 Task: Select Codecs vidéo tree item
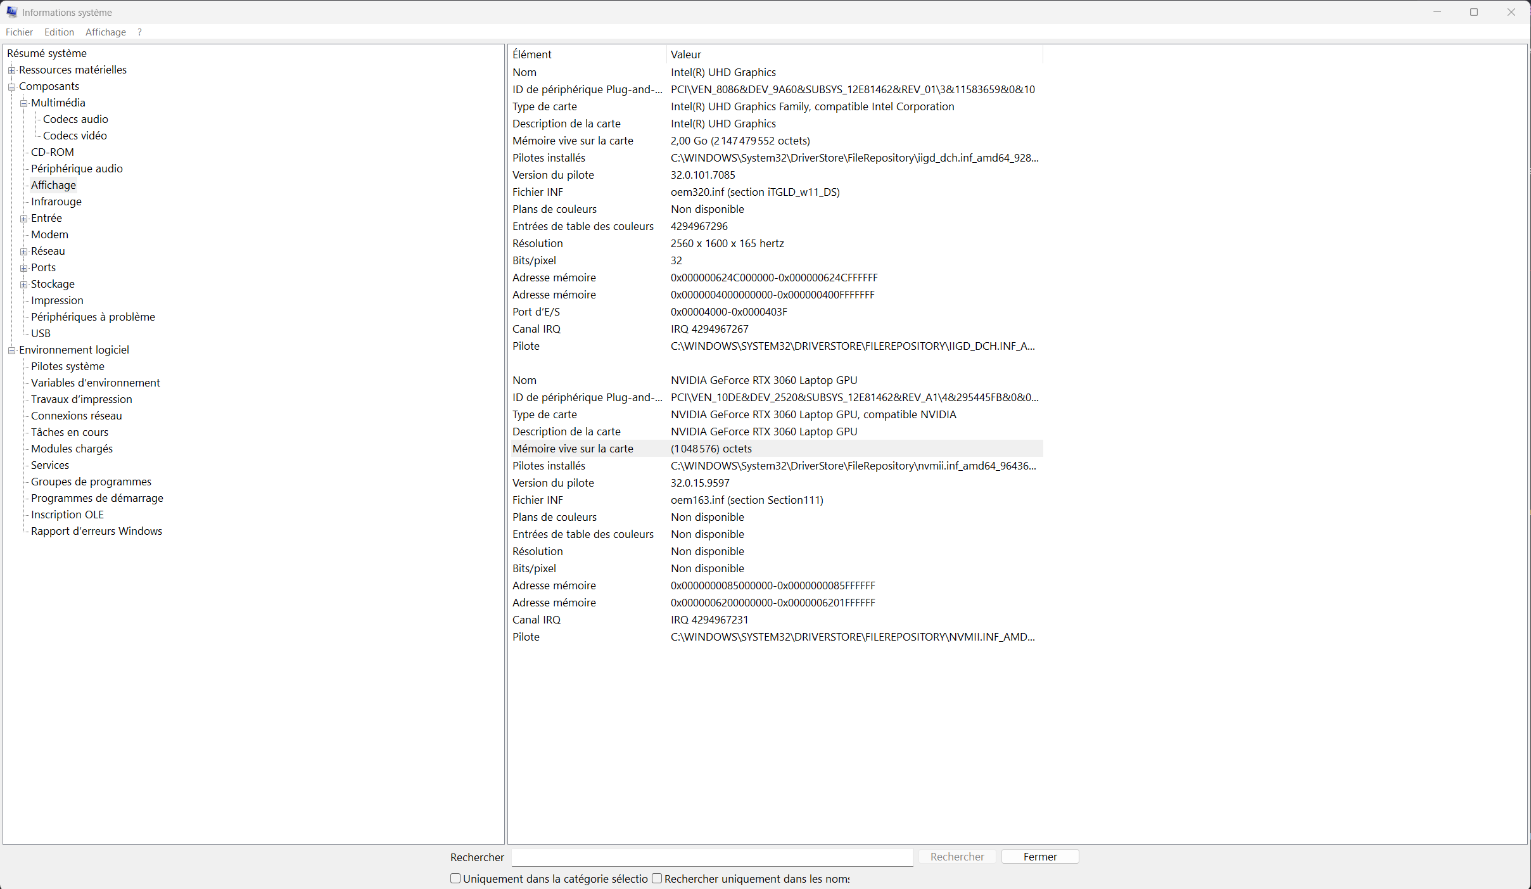click(x=75, y=136)
